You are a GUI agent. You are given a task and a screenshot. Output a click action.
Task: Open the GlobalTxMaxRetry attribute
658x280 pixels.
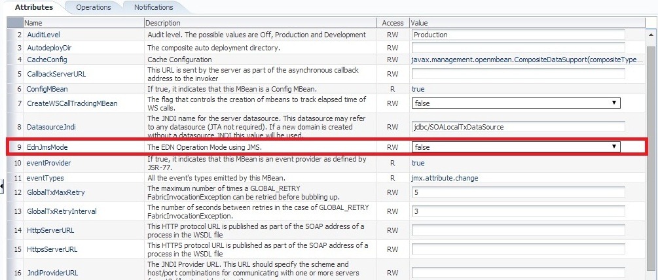coord(55,192)
